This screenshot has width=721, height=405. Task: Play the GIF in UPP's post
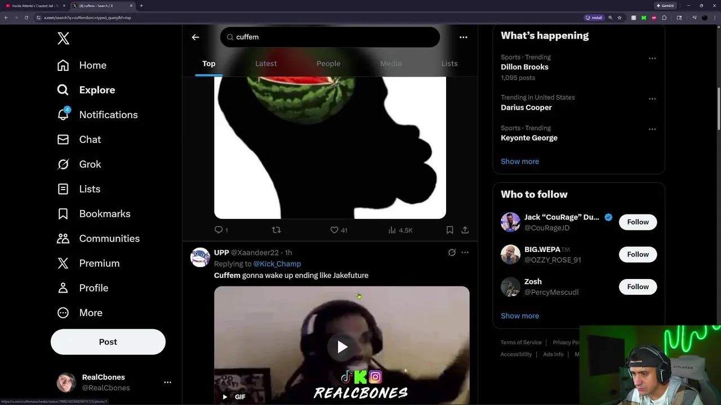342,347
